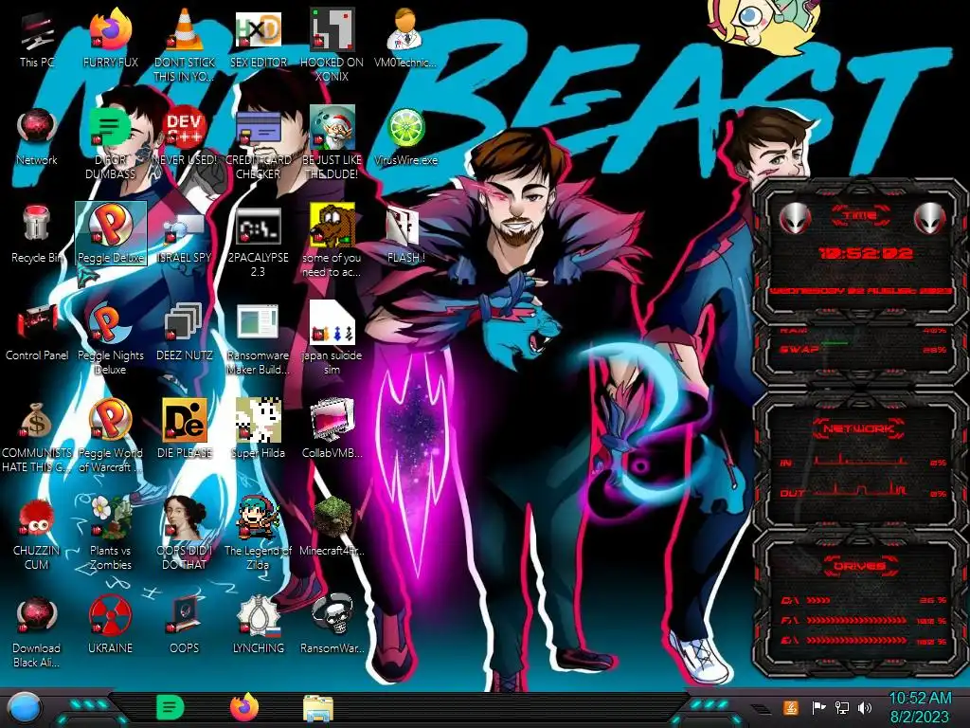This screenshot has height=728, width=970.
Task: Launch the Santa BE JUST LIKE THE DUDE shortcut
Action: click(332, 144)
